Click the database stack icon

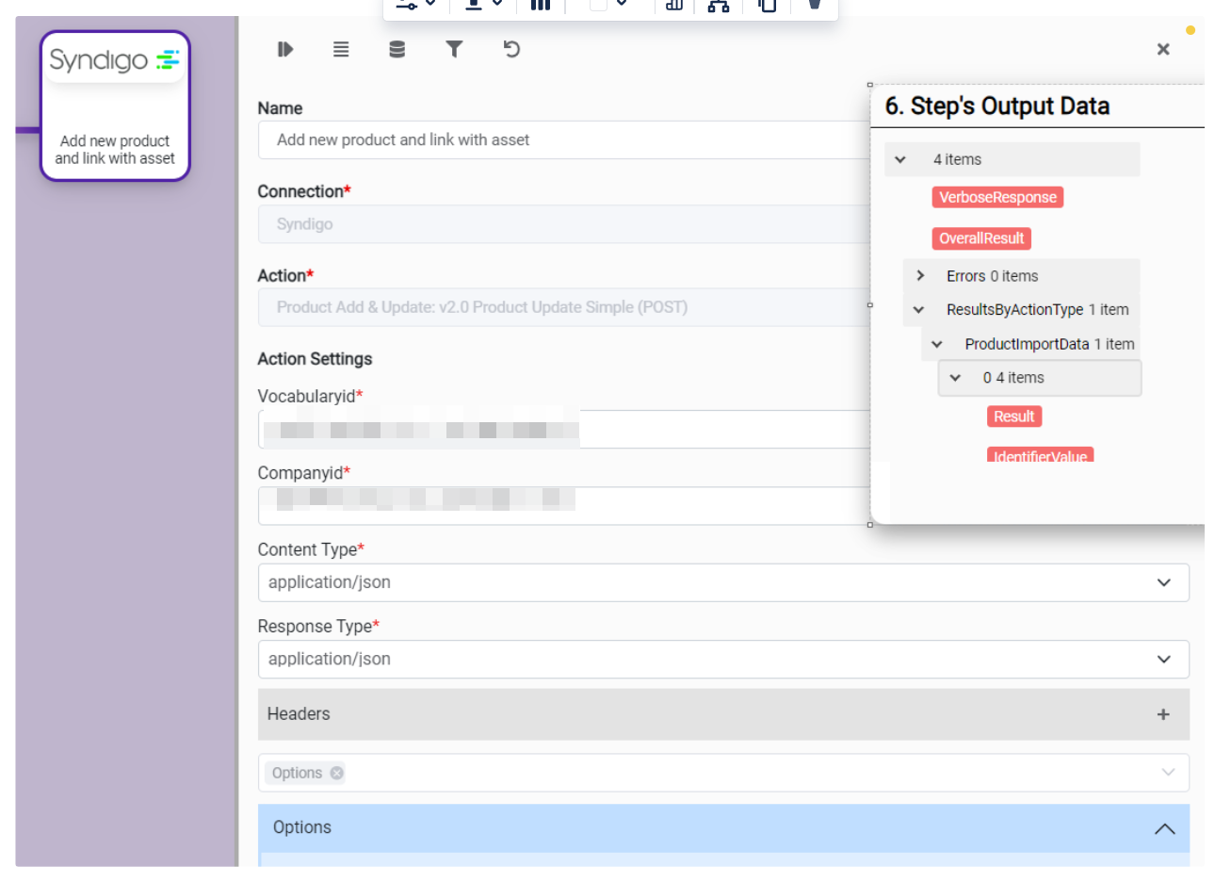point(397,49)
